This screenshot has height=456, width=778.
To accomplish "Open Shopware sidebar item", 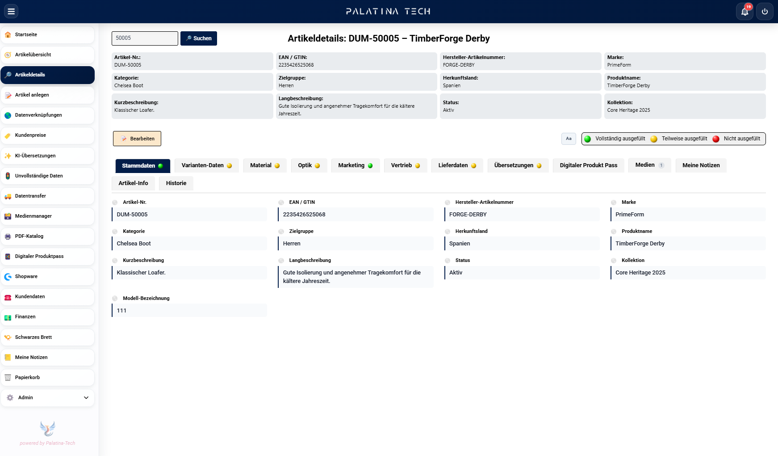I will point(47,277).
